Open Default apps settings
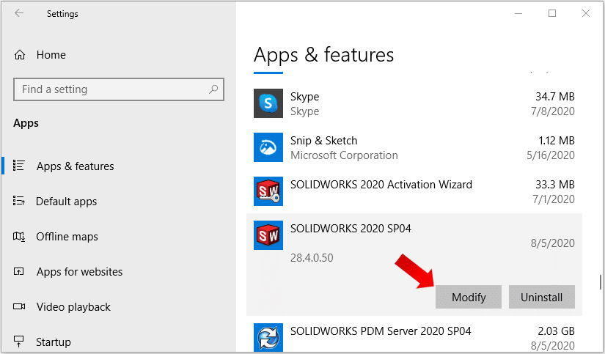Screen dimensions: 605x354 (x=66, y=202)
